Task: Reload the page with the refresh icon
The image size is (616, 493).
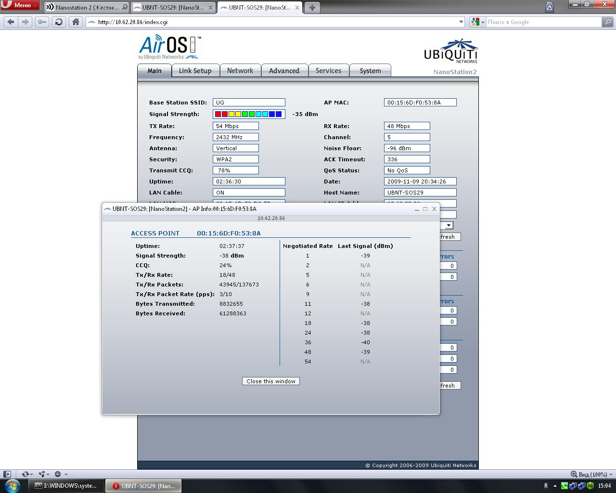Action: tap(59, 22)
